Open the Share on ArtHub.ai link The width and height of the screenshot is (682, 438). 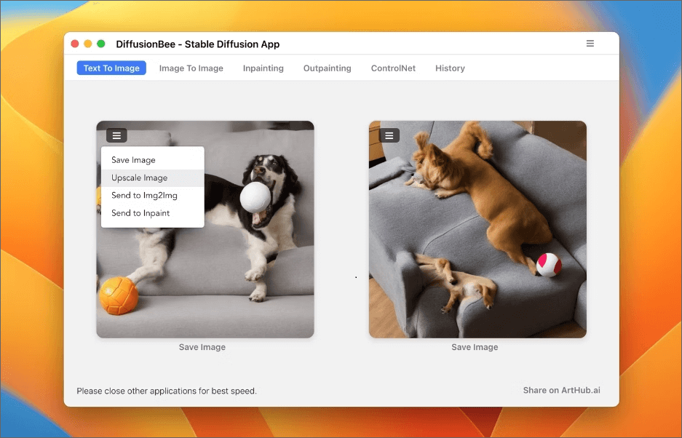[561, 390]
